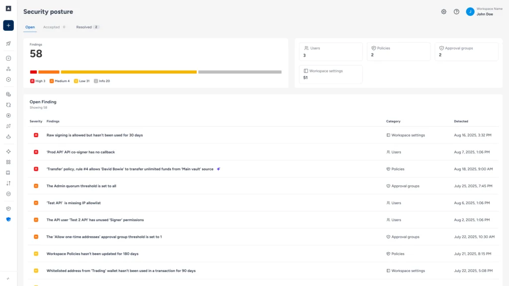Open the apps grid icon in the sidebar
Viewport: 509px width, 286px height.
(8, 162)
